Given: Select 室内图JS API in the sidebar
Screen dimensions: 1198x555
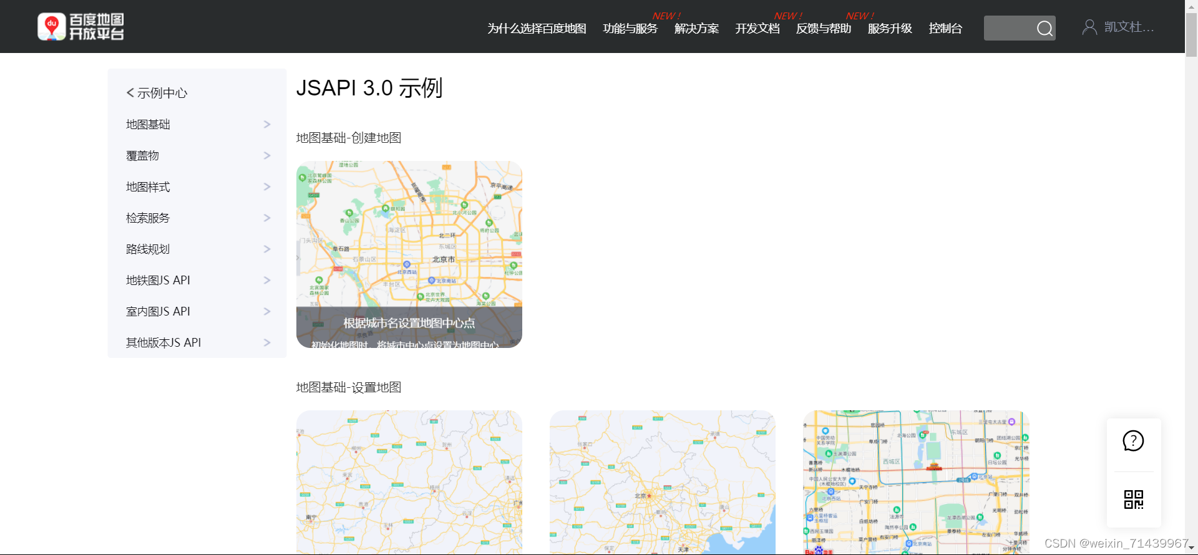Looking at the screenshot, I should pos(158,311).
